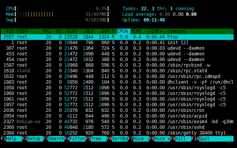Image resolution: width=237 pixels, height=148 pixels.
Task: Select the dhclient -v -pf process row
Action: (x=117, y=82)
